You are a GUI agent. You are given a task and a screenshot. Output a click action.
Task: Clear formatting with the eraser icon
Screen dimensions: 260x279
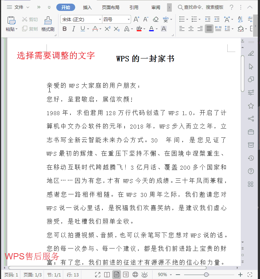(156, 19)
